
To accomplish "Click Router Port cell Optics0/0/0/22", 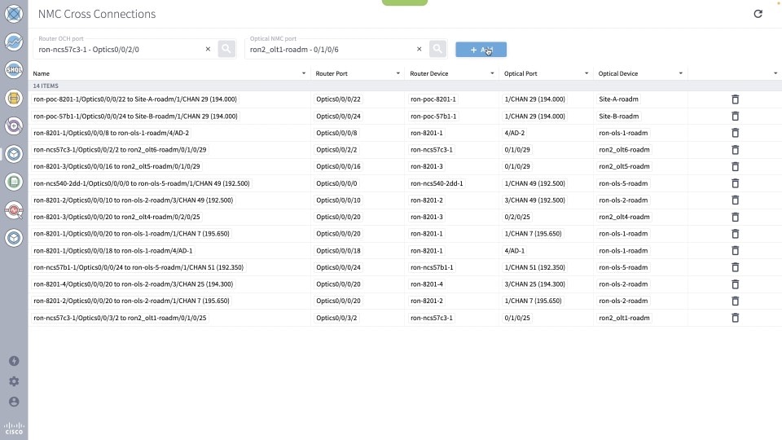I will (x=338, y=99).
